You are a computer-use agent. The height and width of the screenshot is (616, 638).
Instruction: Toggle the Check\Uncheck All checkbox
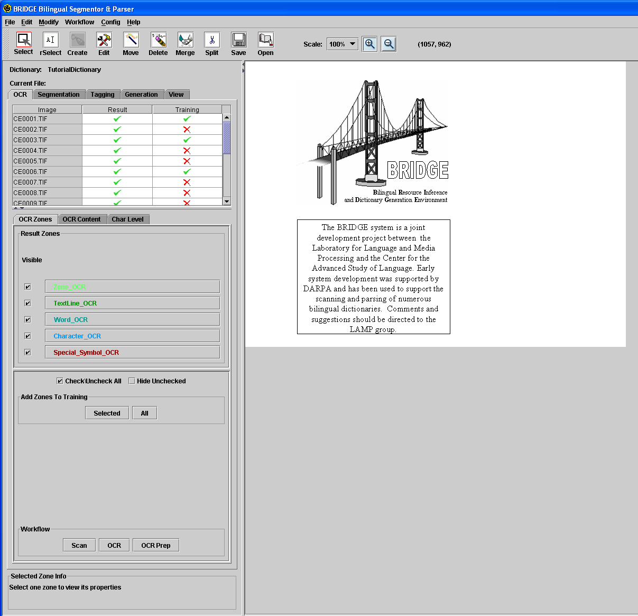click(60, 381)
